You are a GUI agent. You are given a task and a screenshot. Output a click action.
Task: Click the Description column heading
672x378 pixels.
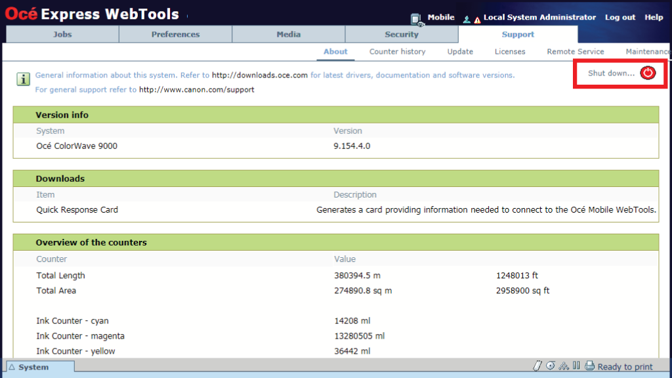coord(355,194)
